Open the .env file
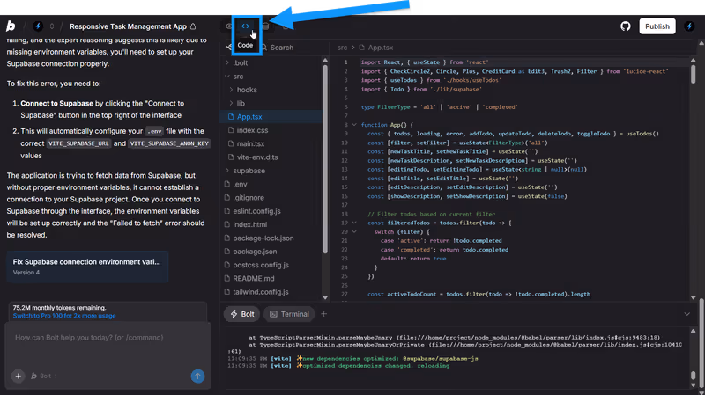705x395 pixels. [240, 184]
